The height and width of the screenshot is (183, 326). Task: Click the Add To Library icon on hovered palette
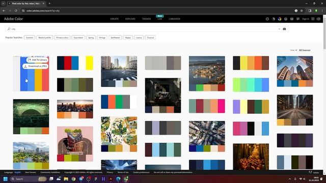tap(30, 60)
